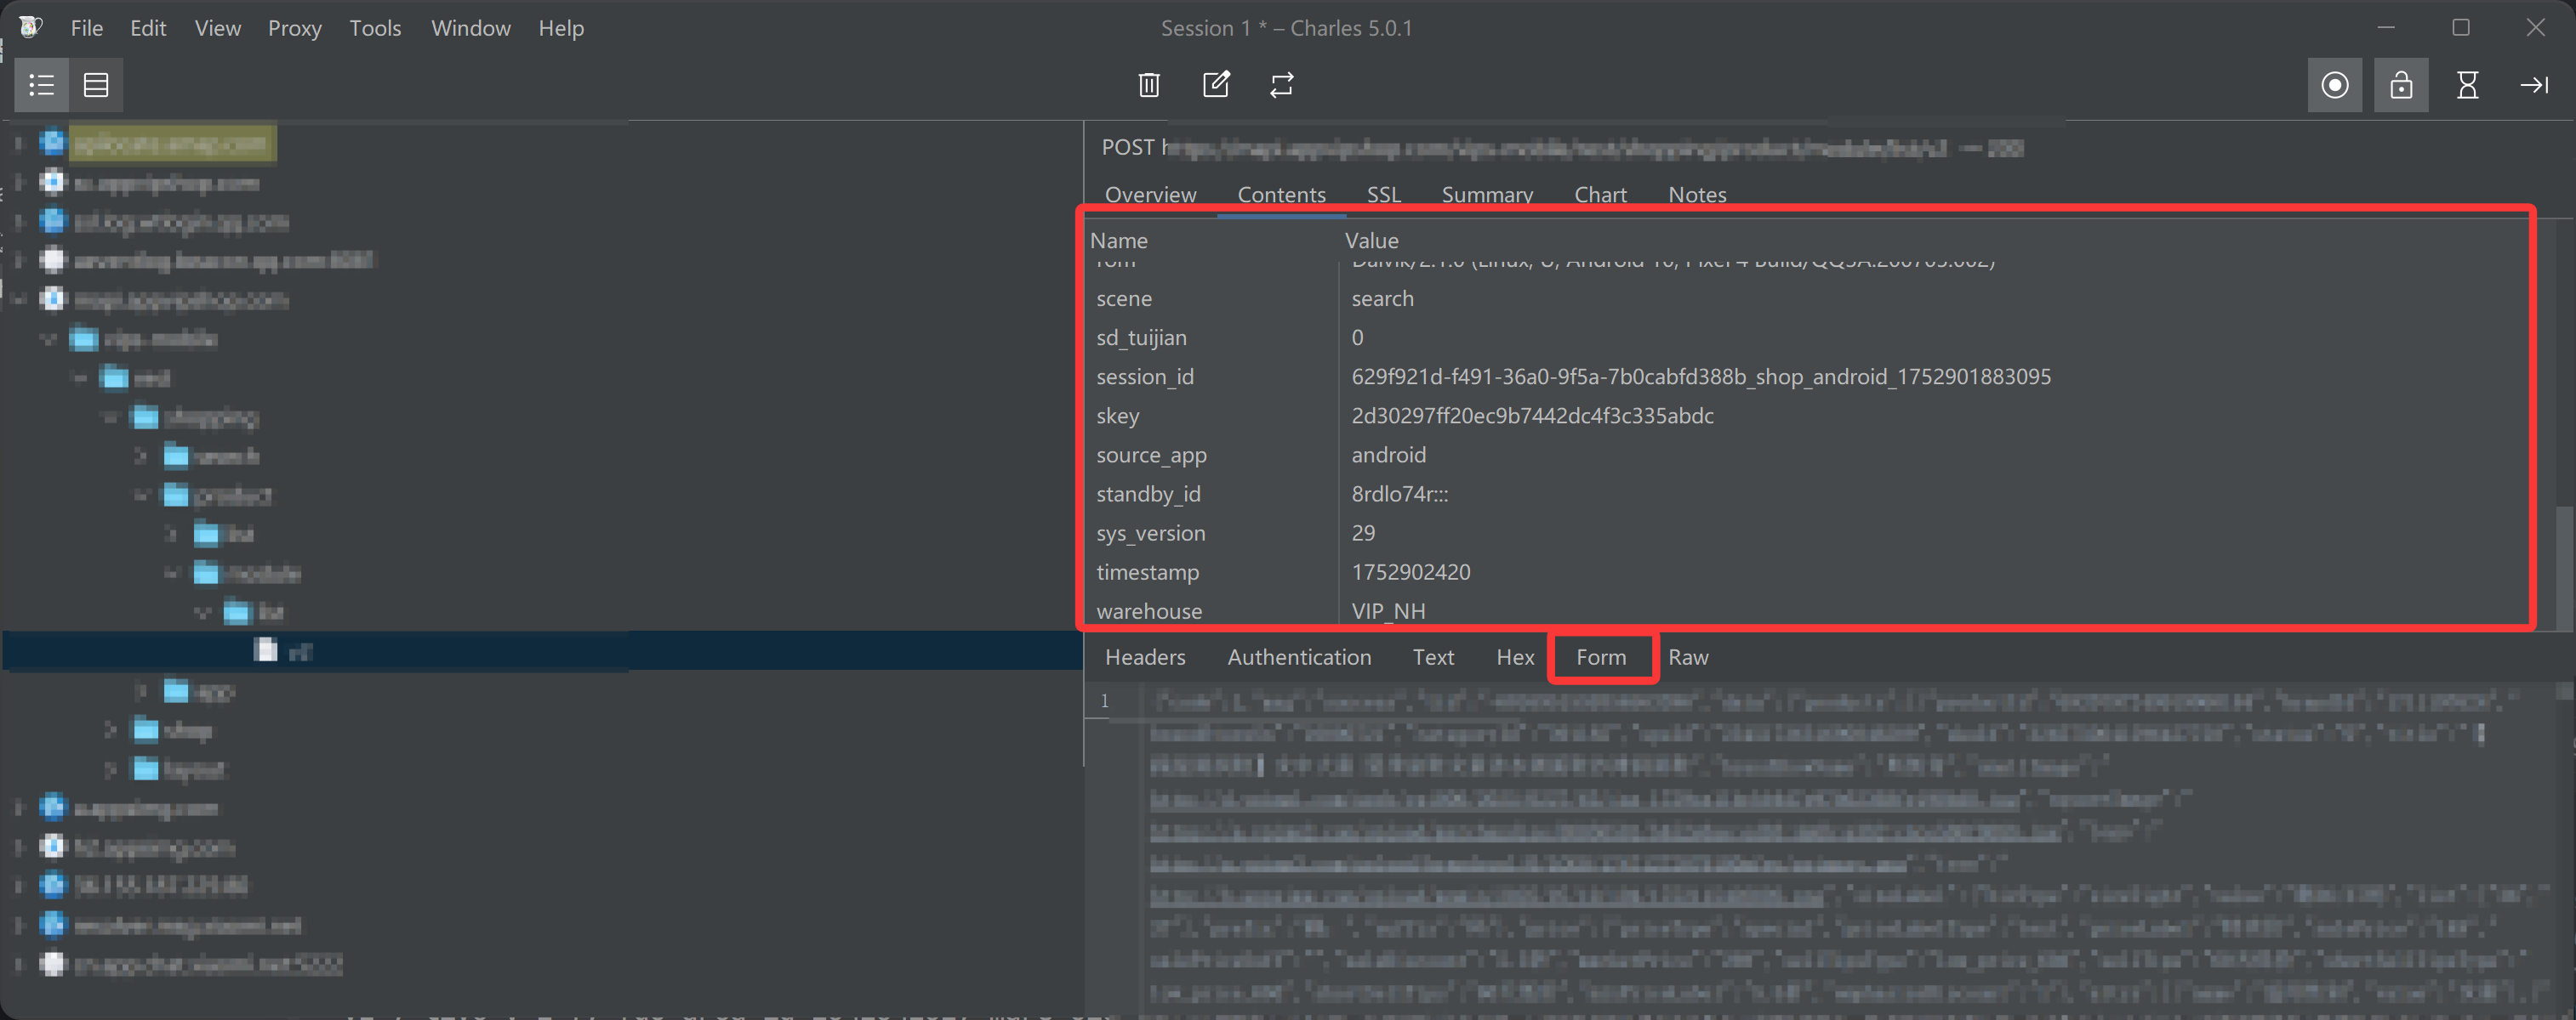Viewport: 2576px width, 1020px height.
Task: Clear the session with trash icon
Action: tap(1149, 85)
